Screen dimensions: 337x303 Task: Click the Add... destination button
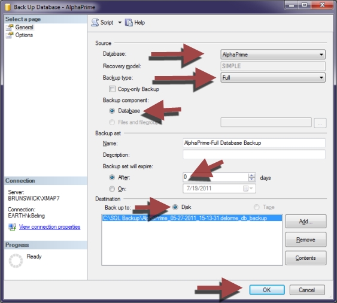(x=306, y=222)
